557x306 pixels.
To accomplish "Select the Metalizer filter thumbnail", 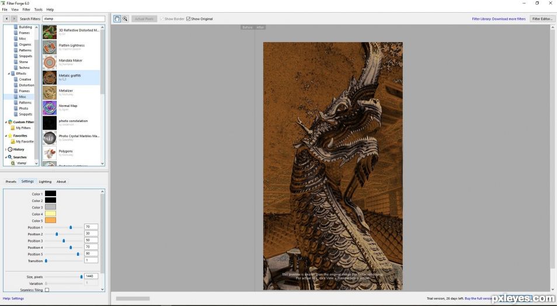I will pos(50,92).
